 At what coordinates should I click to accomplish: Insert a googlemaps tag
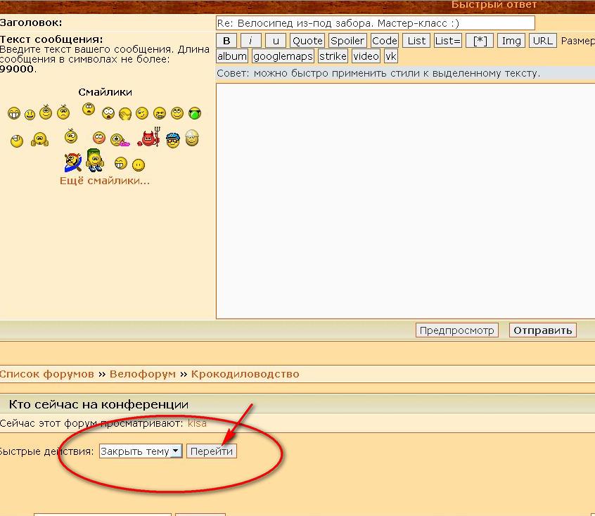(283, 56)
